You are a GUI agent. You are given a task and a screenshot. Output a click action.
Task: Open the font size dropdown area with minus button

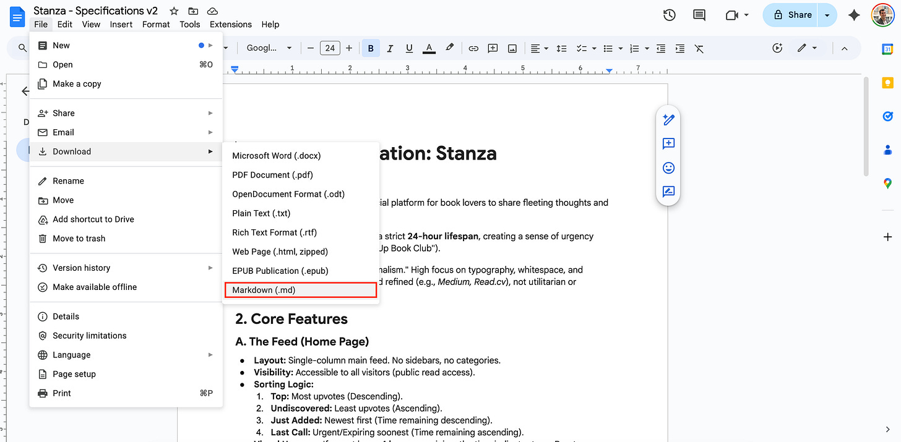click(310, 48)
